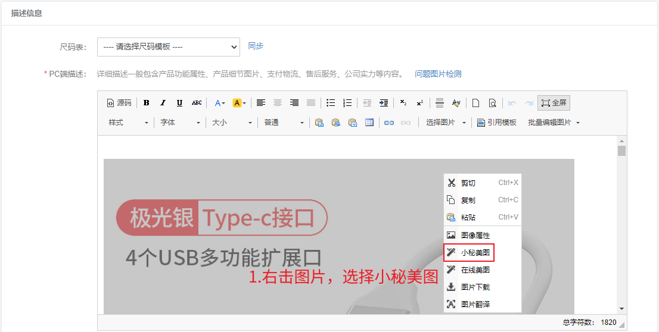Apply subscript formatting
The width and height of the screenshot is (659, 332).
pos(403,103)
